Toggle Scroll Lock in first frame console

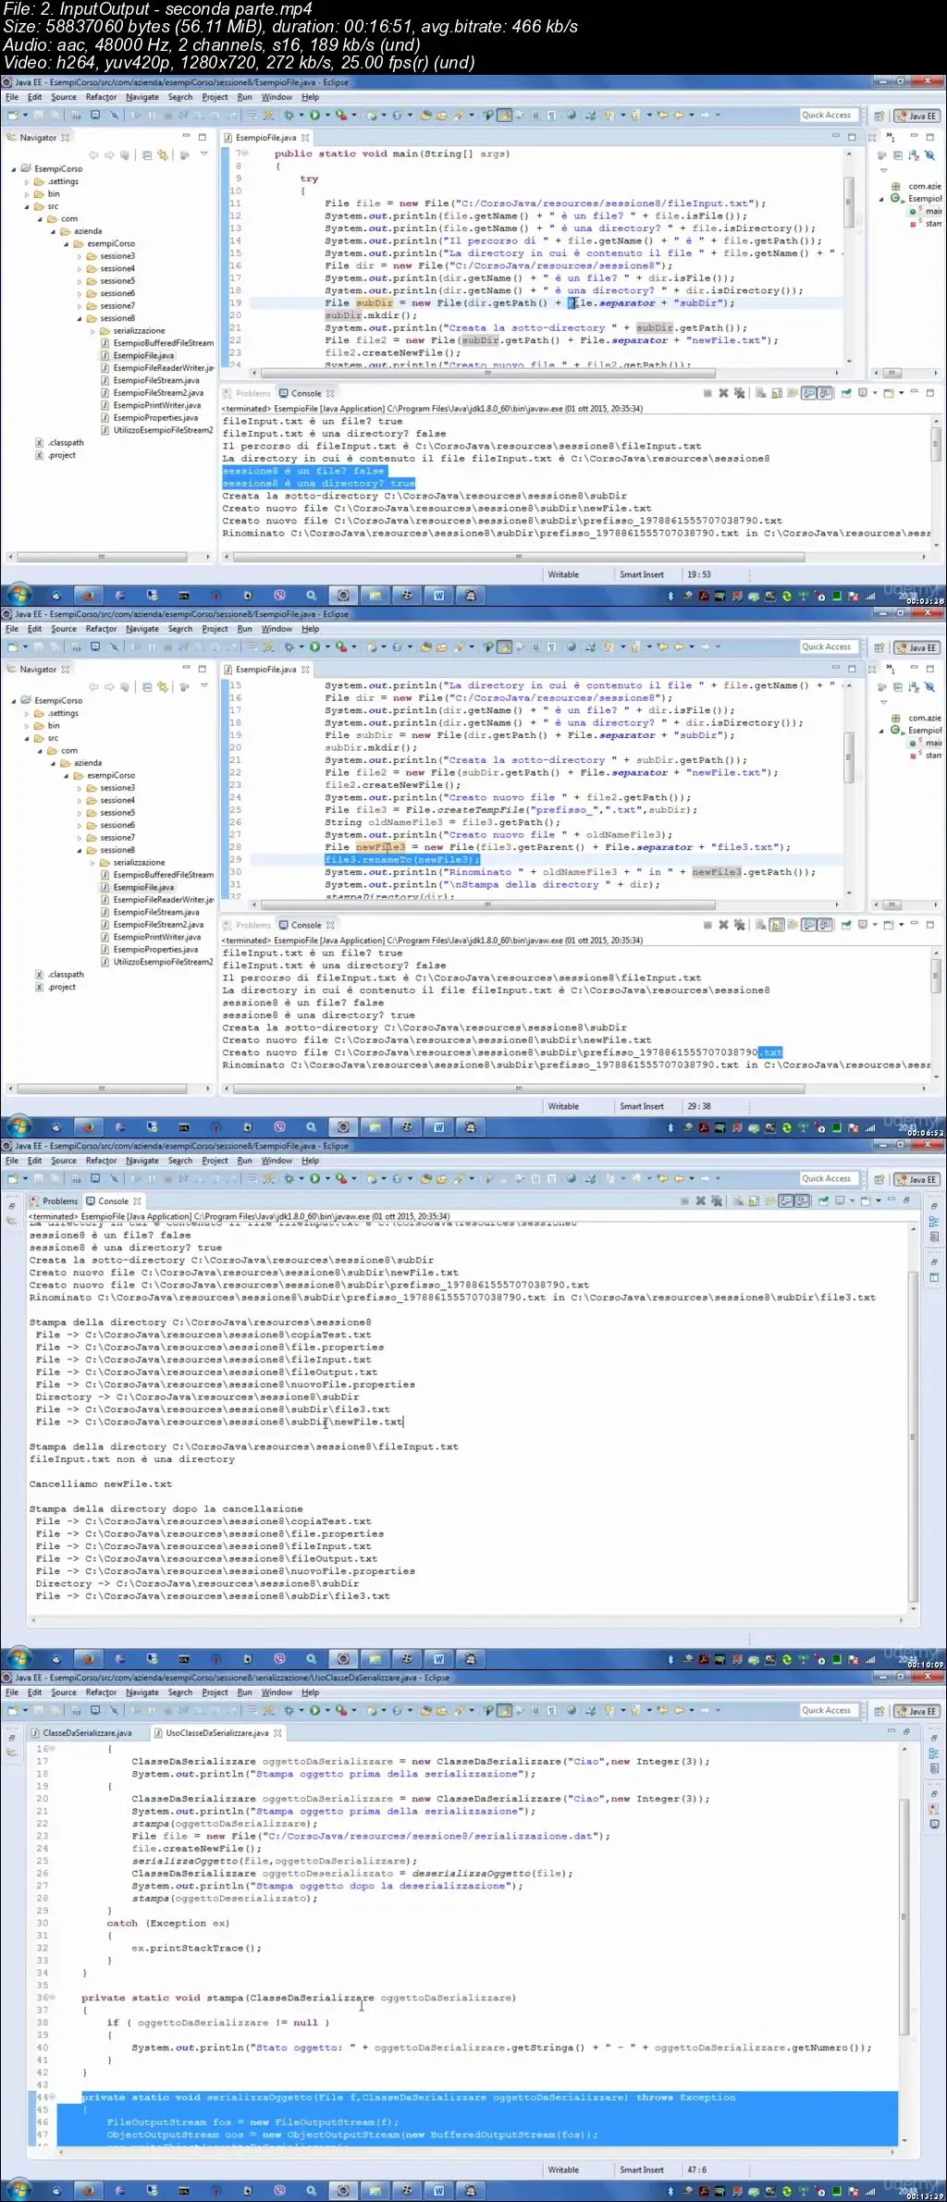point(777,393)
